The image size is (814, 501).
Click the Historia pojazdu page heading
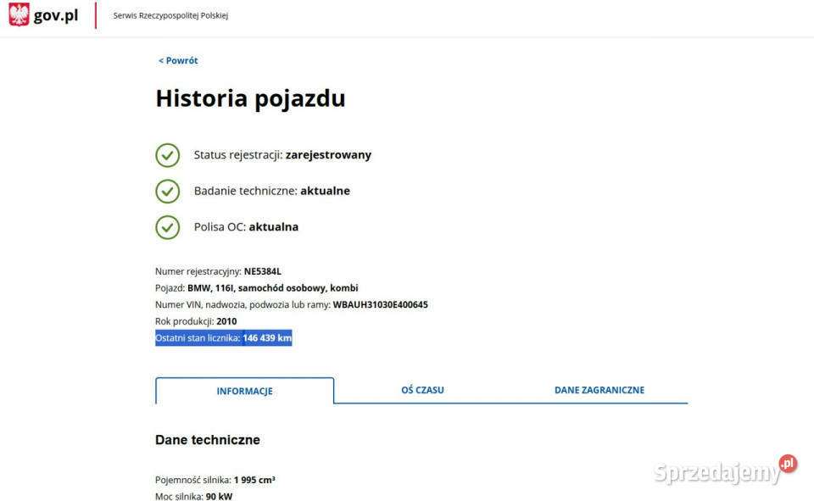249,98
